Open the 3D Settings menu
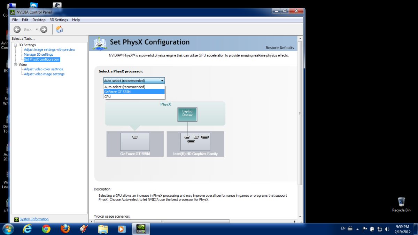418x235 pixels. pyautogui.click(x=59, y=20)
